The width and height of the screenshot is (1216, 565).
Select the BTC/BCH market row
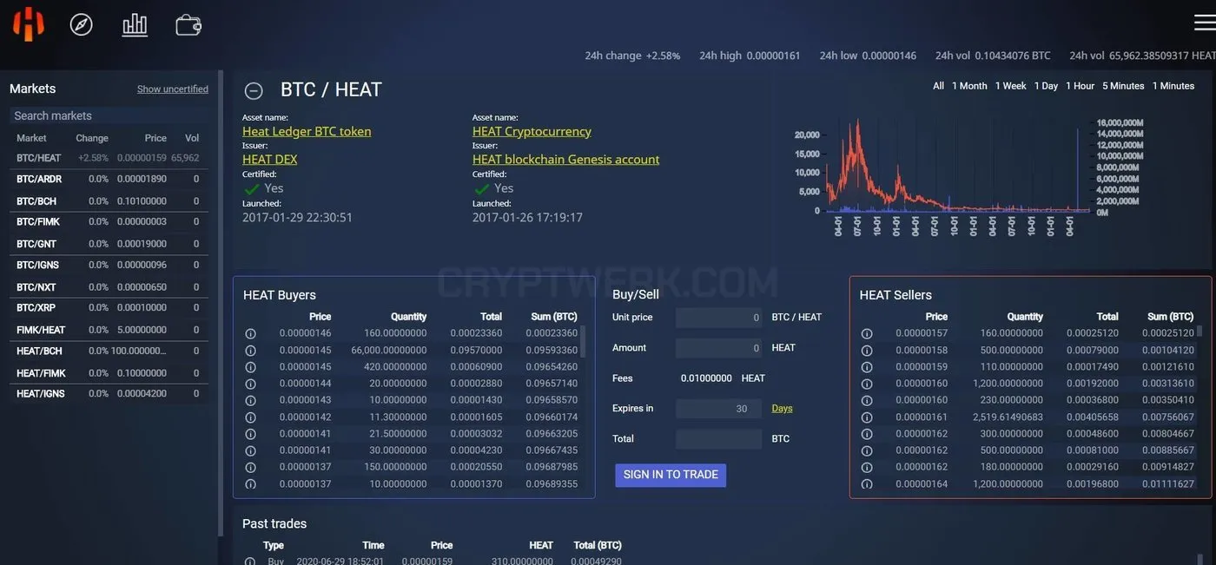point(109,201)
